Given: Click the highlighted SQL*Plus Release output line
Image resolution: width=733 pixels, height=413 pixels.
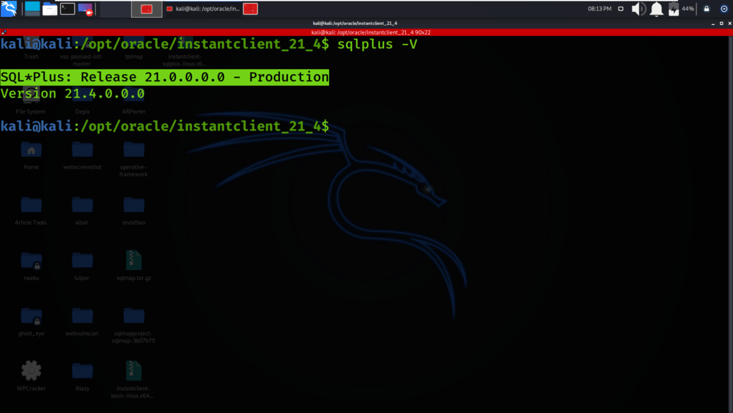Looking at the screenshot, I should click(164, 77).
